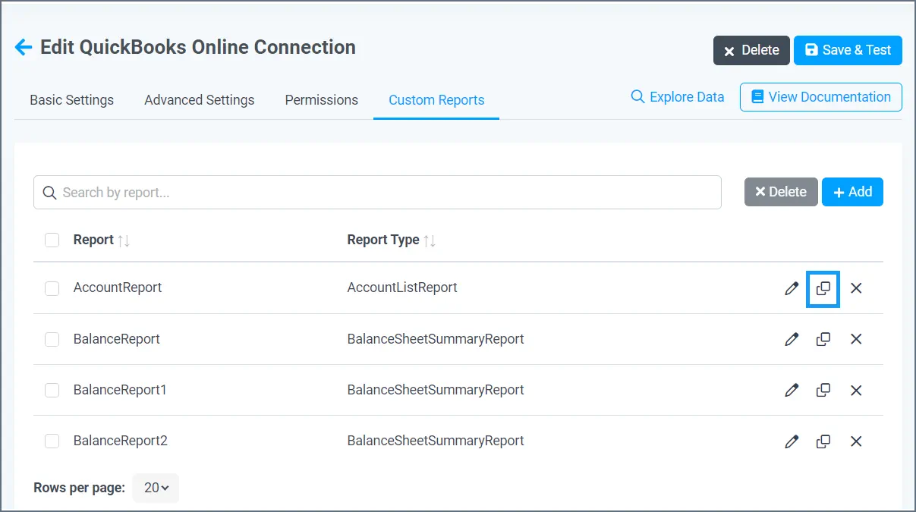Open the Explore Data link

678,97
